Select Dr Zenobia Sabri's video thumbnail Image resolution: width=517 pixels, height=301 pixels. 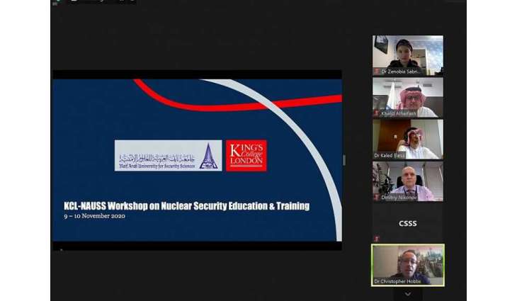tap(408, 55)
